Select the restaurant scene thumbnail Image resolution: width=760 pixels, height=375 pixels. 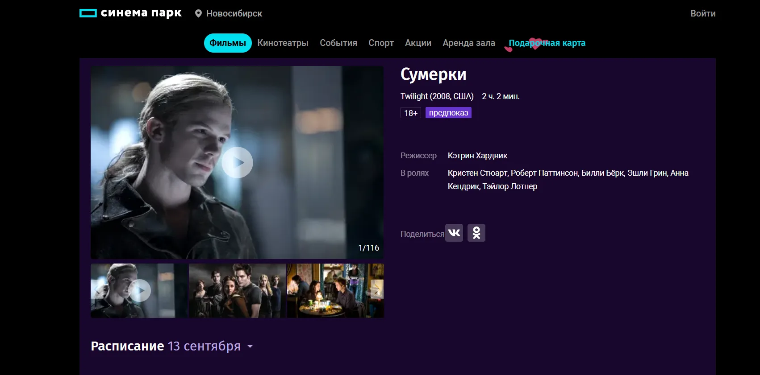tap(335, 291)
